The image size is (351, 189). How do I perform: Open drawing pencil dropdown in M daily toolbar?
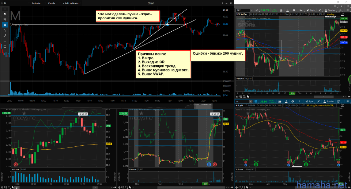(319, 101)
